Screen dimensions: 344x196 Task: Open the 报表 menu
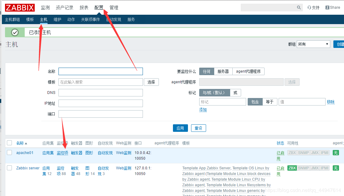(x=84, y=8)
